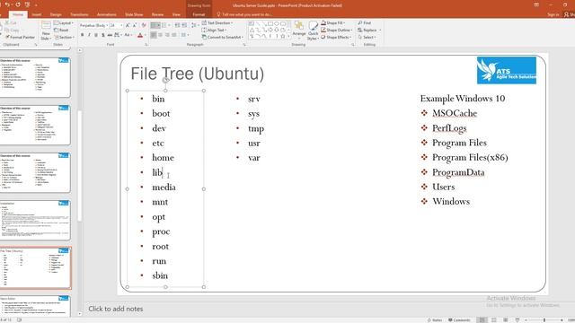The height and width of the screenshot is (323, 575).
Task: Open the Shape Fill dropdown
Action: coord(333,22)
